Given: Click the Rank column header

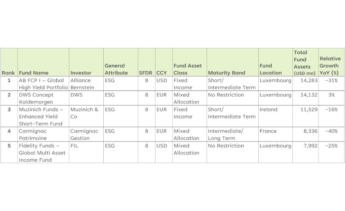Looking at the screenshot, I should 8,73.
